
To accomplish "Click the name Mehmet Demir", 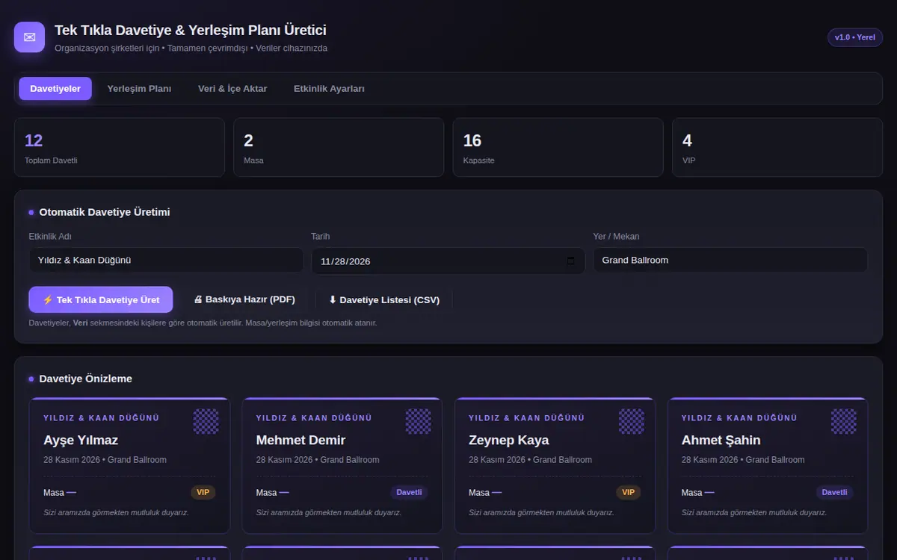I will pyautogui.click(x=300, y=440).
